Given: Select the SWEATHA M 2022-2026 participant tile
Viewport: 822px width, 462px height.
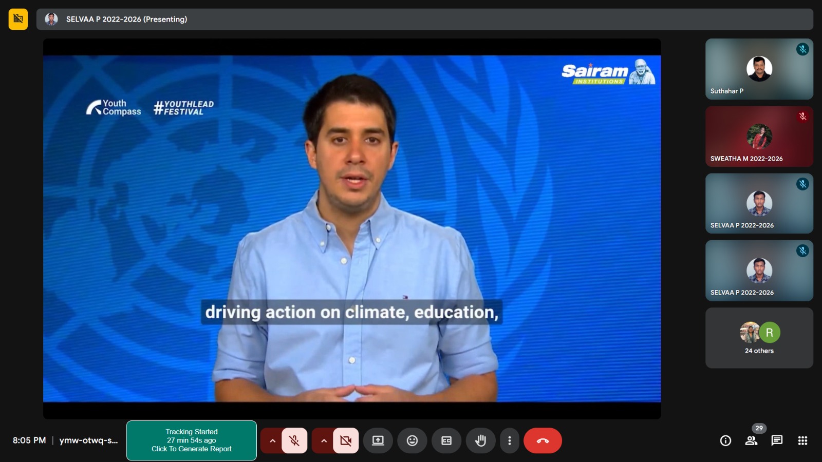Looking at the screenshot, I should point(759,136).
